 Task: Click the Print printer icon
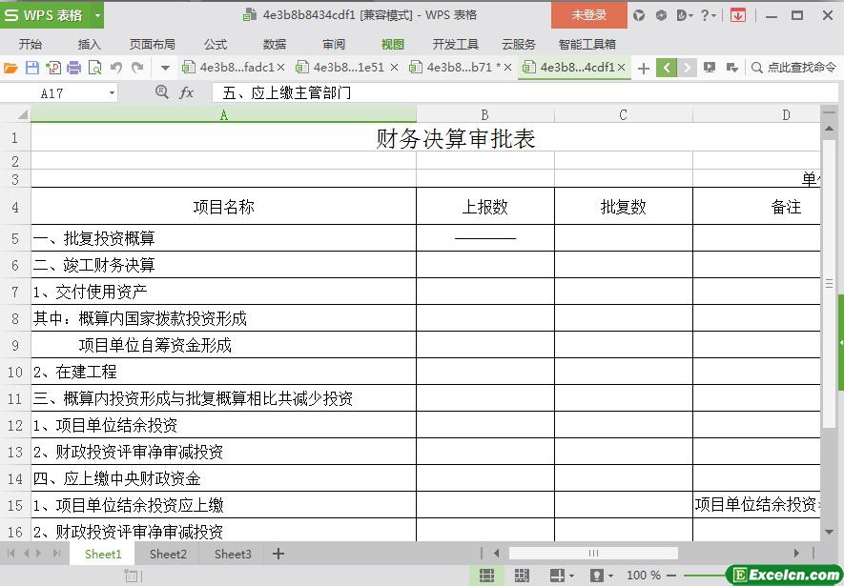73,68
